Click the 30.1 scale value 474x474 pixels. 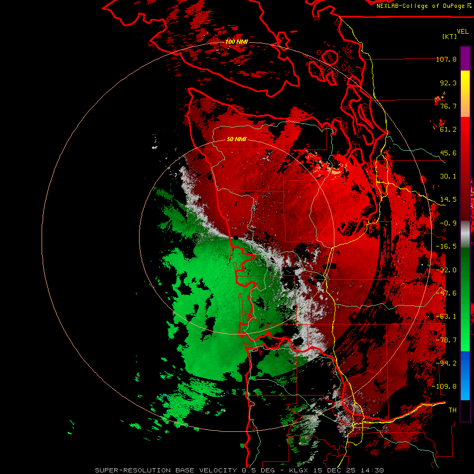click(x=448, y=176)
